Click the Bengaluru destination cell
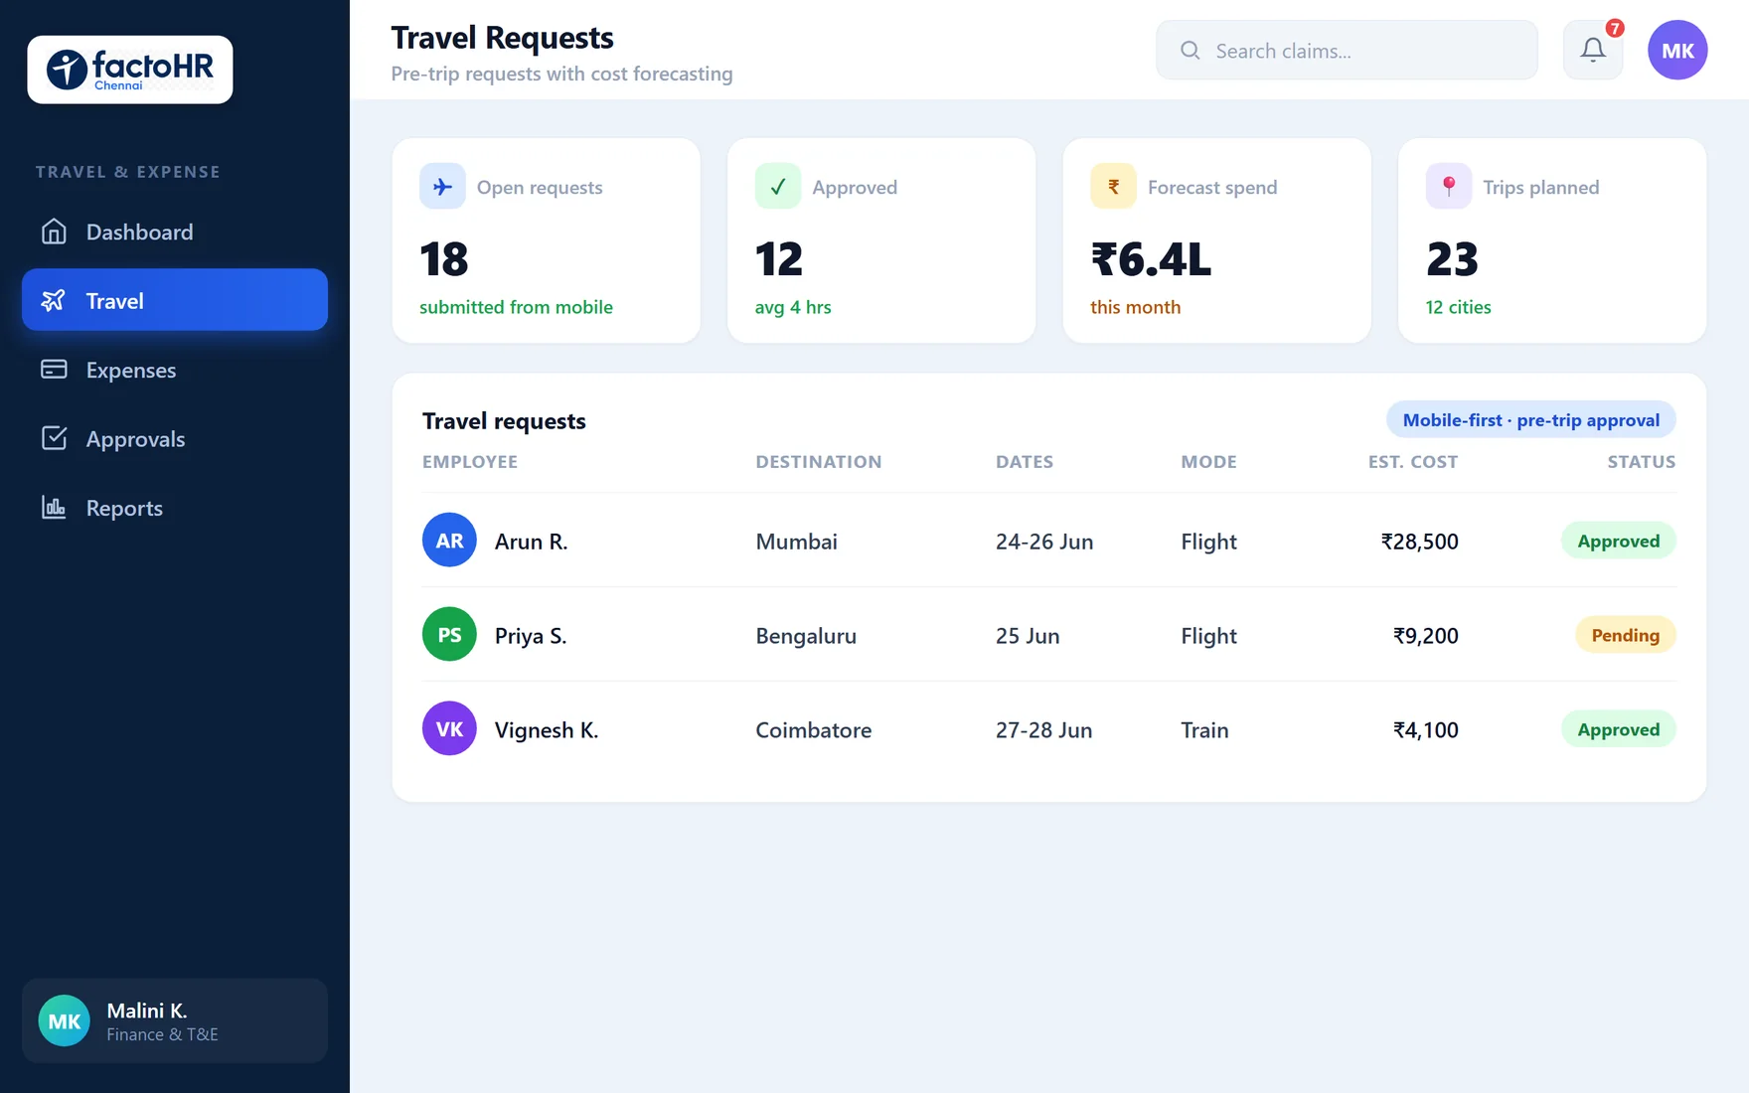 pos(806,636)
